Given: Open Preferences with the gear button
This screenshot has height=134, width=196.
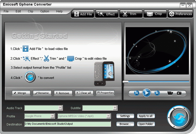Looking at the screenshot, I should (x=180, y=14).
